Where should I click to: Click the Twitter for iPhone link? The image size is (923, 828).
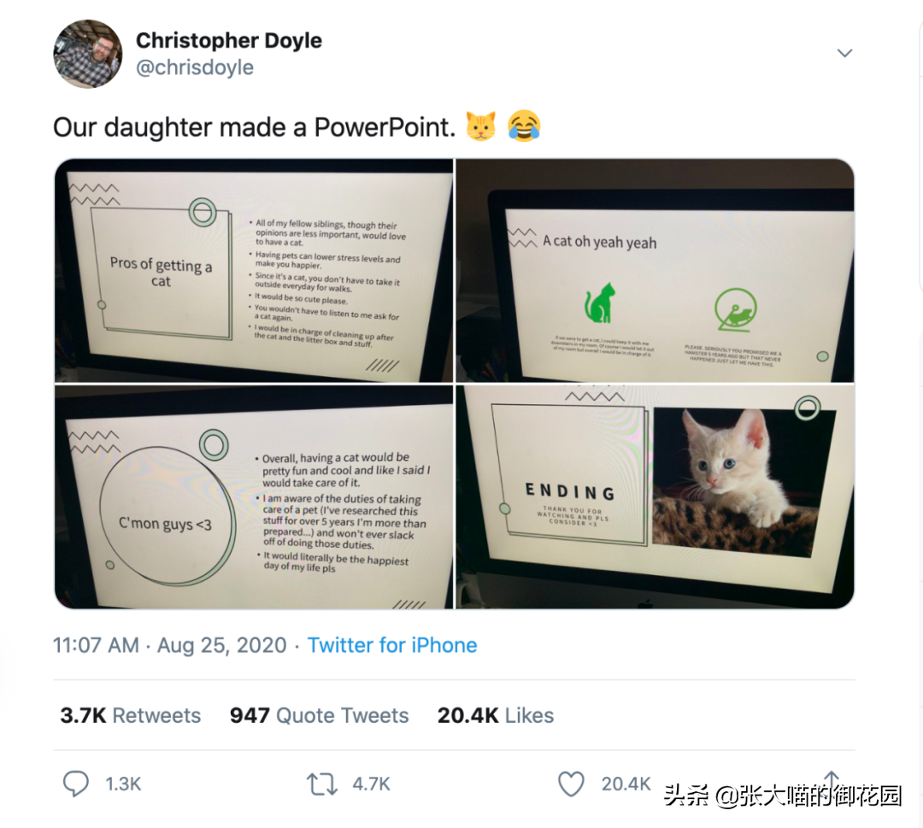tap(392, 645)
